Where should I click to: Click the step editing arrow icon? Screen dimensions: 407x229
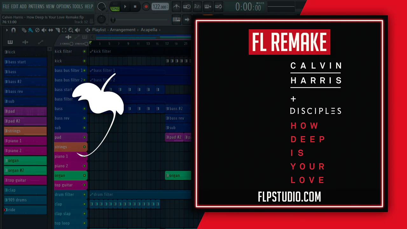pos(187,19)
